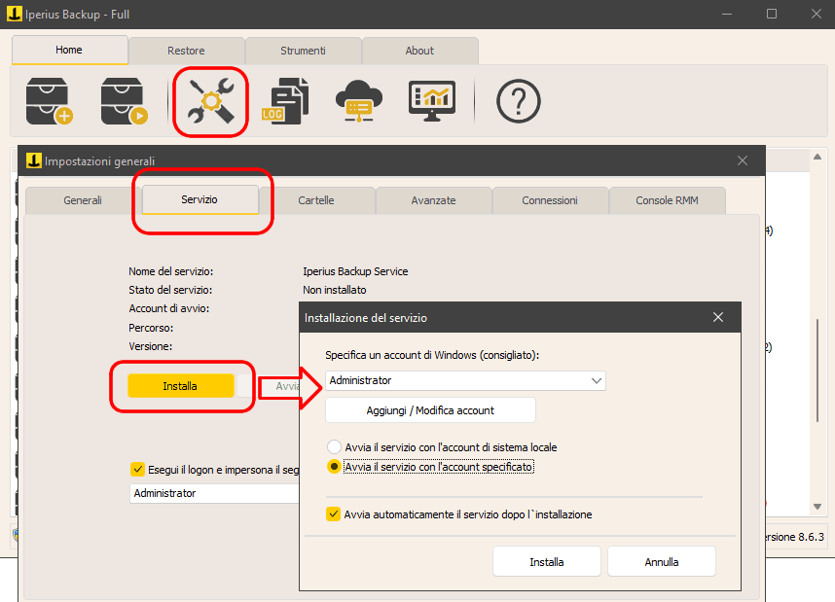The height and width of the screenshot is (602, 835).
Task: Open General settings wrench icon
Action: coord(211,101)
